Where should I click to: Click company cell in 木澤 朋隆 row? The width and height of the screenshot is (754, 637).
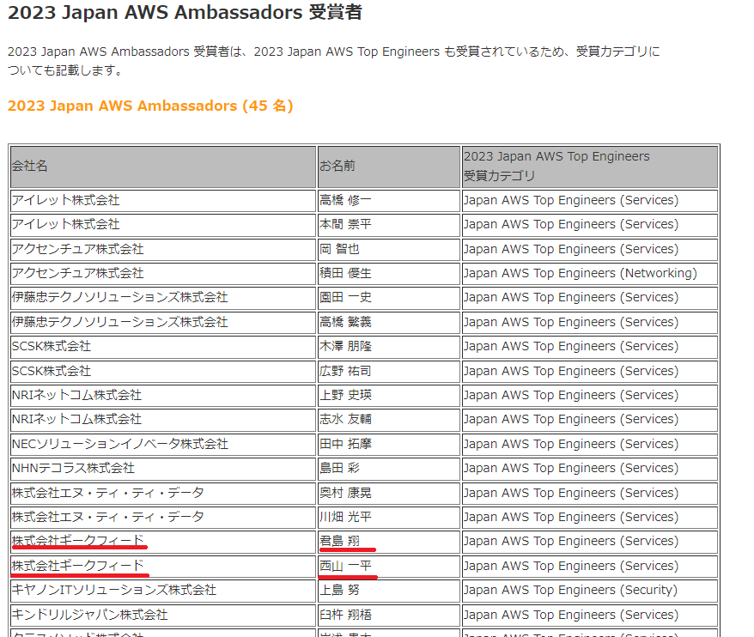(x=163, y=347)
